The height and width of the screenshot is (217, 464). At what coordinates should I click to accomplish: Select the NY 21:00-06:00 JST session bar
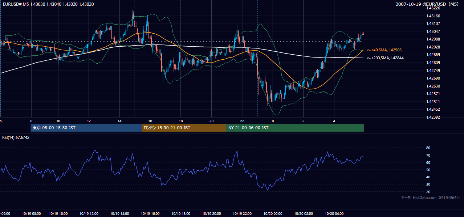click(x=295, y=128)
